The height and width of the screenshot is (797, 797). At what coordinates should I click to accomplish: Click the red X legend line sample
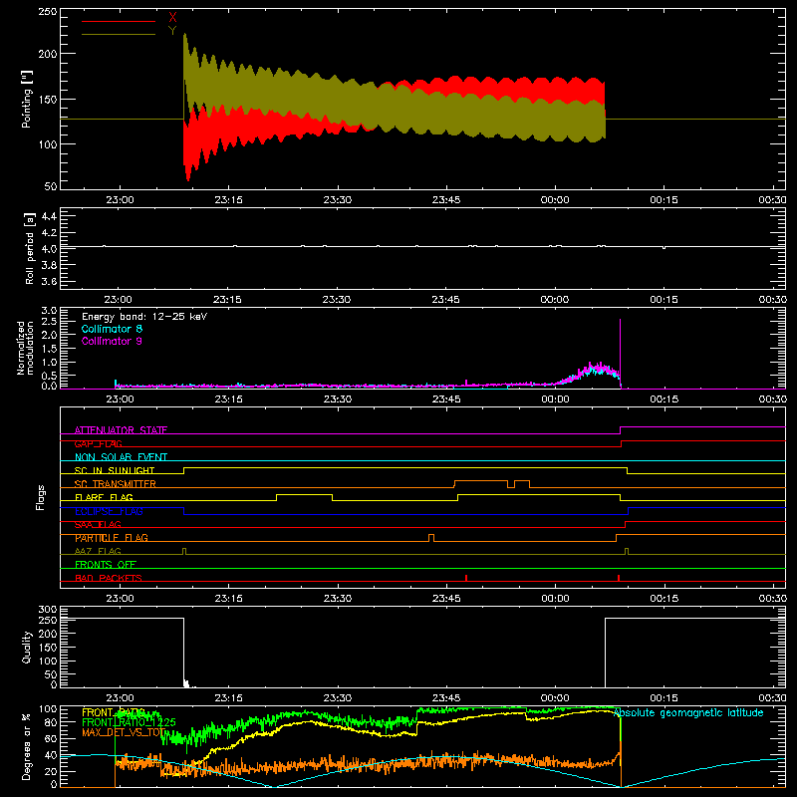click(119, 21)
